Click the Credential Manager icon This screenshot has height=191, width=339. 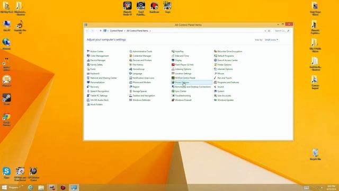(131, 56)
